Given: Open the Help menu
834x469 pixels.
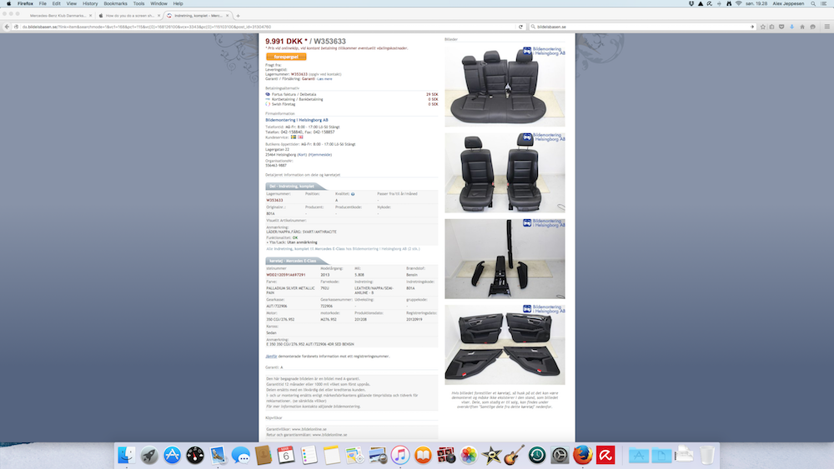Looking at the screenshot, I should [x=178, y=3].
